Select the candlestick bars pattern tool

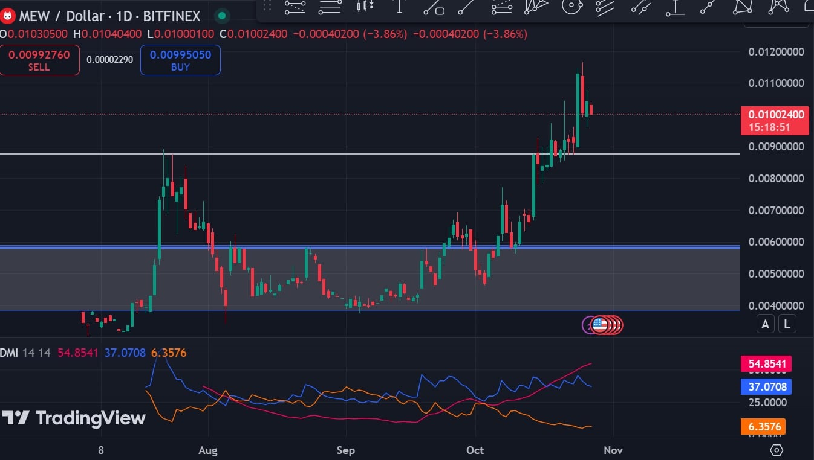364,7
